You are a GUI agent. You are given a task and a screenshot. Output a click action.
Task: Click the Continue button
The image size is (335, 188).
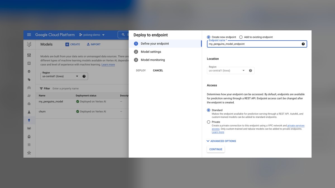tap(216, 149)
